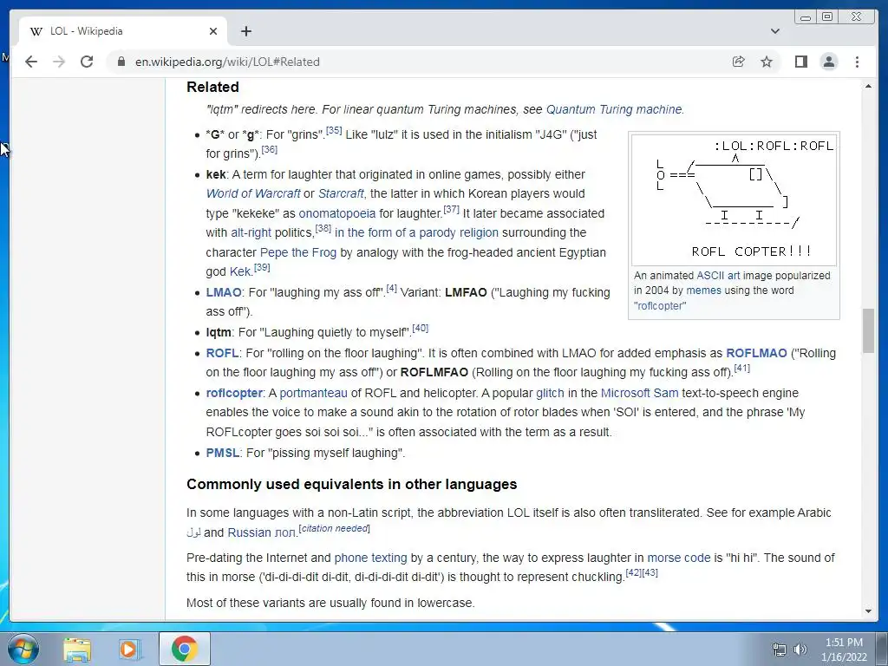Open the morse code link
The image size is (888, 666).
click(678, 558)
